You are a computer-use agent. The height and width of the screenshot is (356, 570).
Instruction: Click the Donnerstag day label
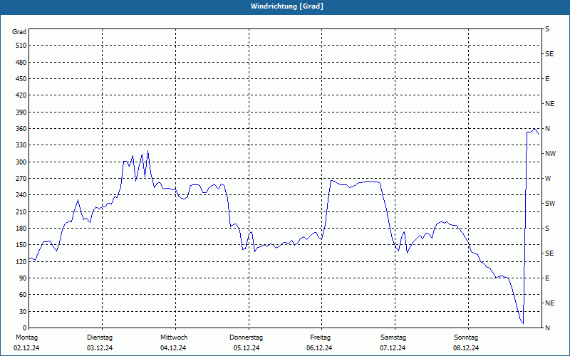(246, 337)
